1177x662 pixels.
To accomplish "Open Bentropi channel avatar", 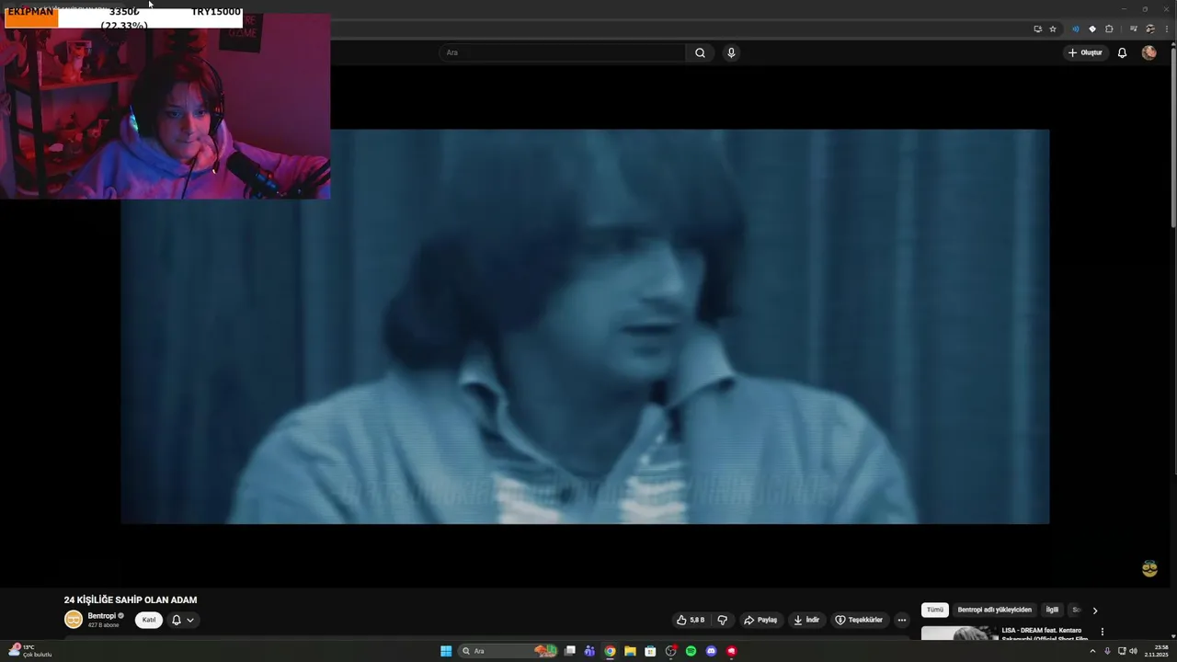I will 74,620.
